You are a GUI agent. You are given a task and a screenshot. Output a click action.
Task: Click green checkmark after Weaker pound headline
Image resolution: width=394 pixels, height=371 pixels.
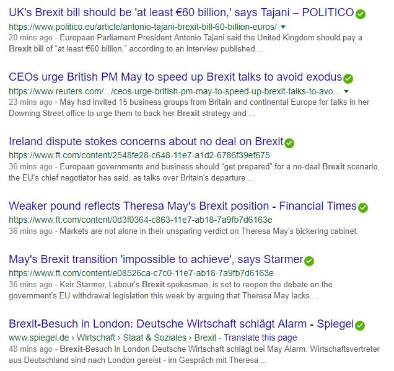tap(363, 208)
